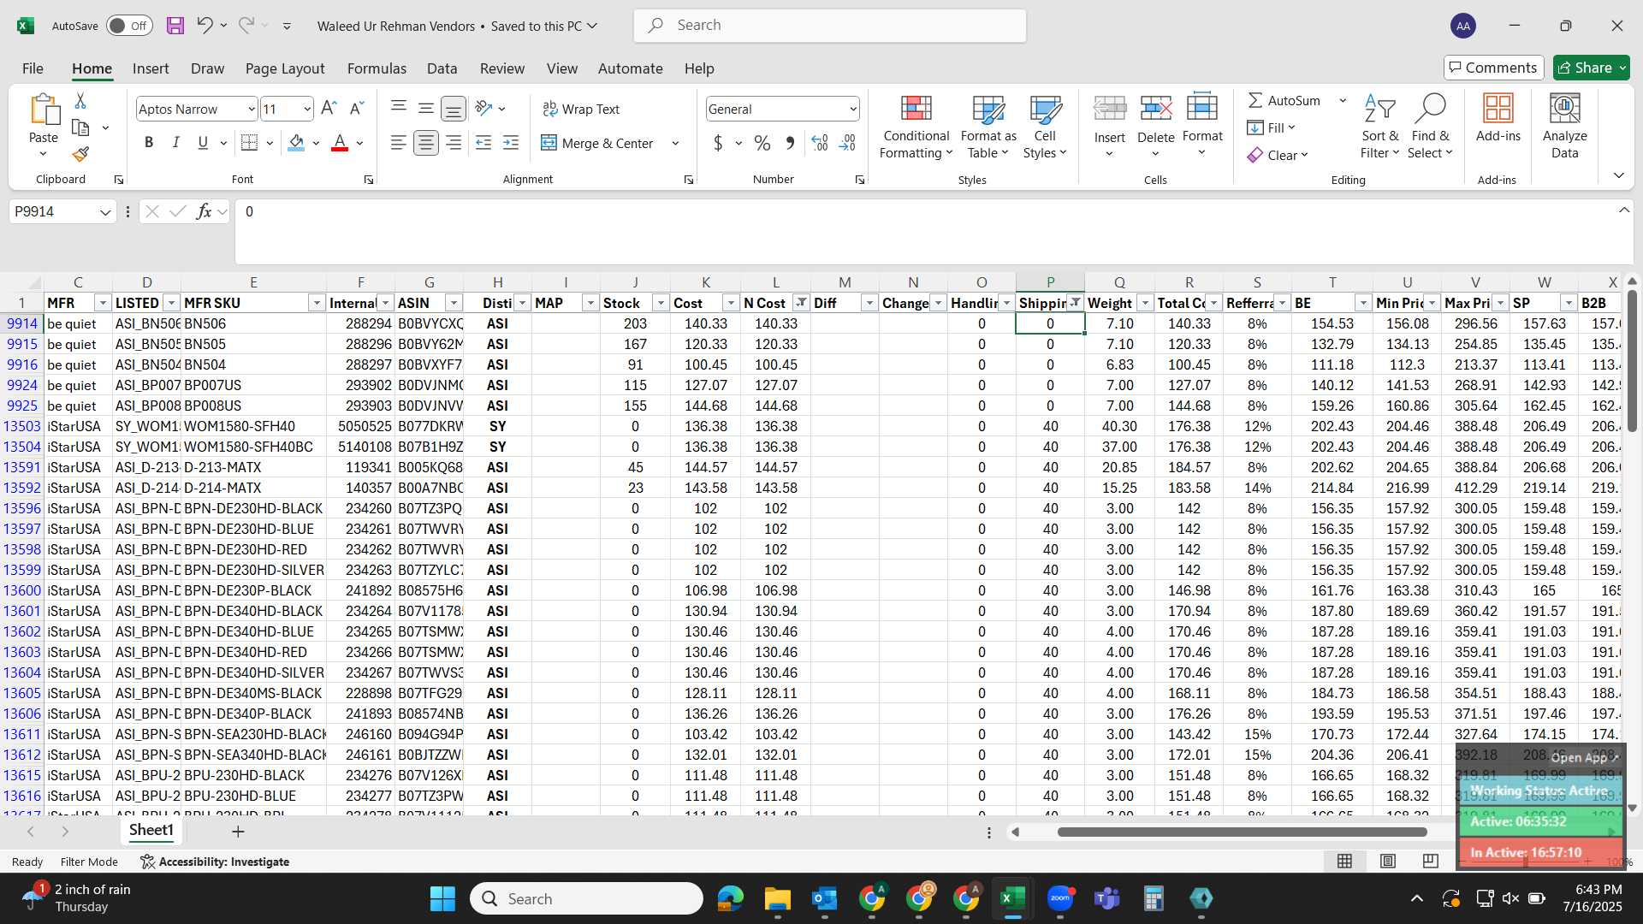
Task: Toggle AutoSave switch
Action: [129, 26]
